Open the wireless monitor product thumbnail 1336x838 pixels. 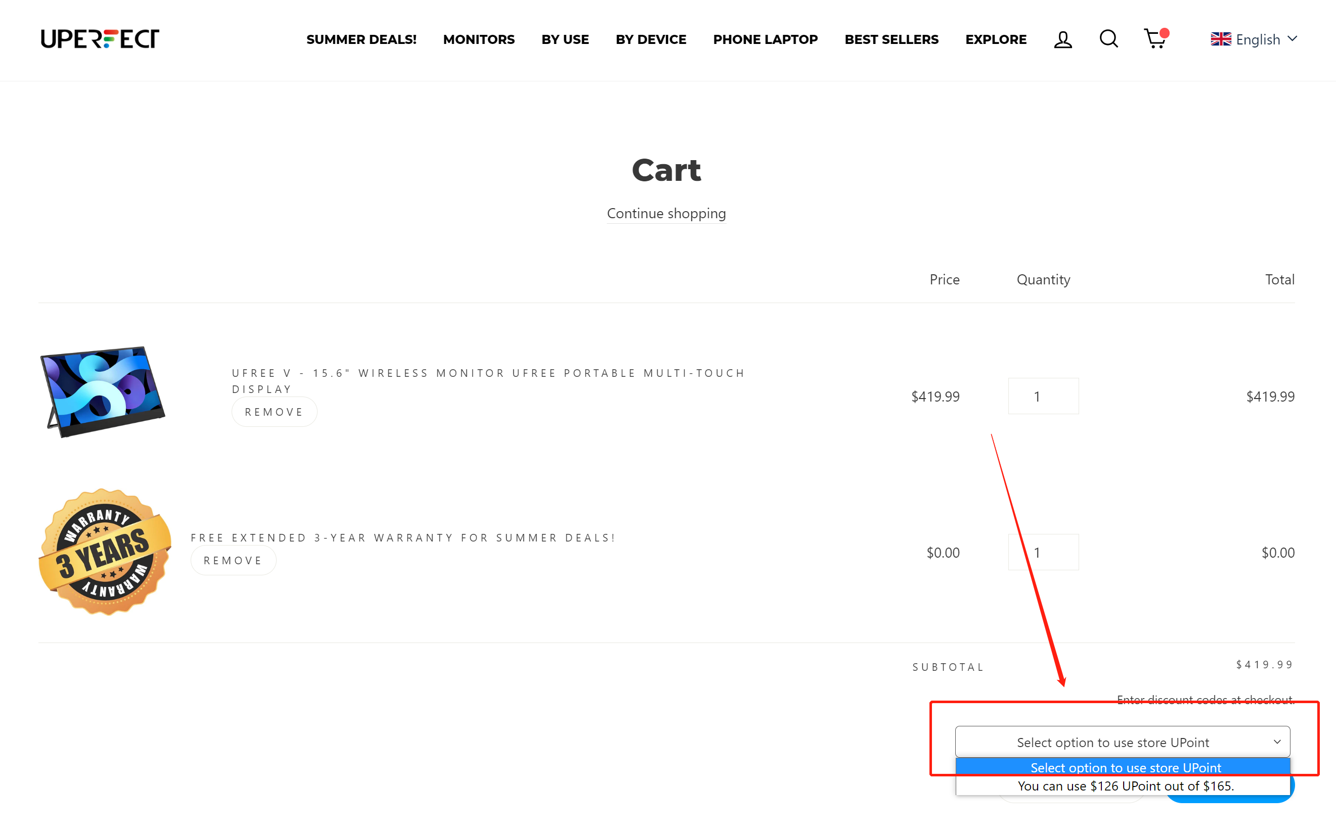pyautogui.click(x=103, y=392)
